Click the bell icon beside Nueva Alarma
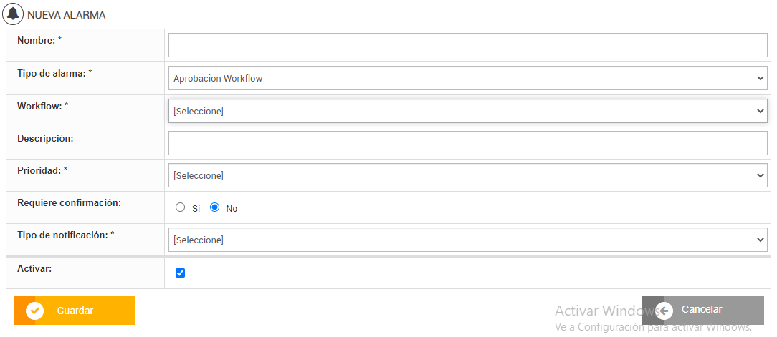The image size is (777, 337). (x=14, y=14)
